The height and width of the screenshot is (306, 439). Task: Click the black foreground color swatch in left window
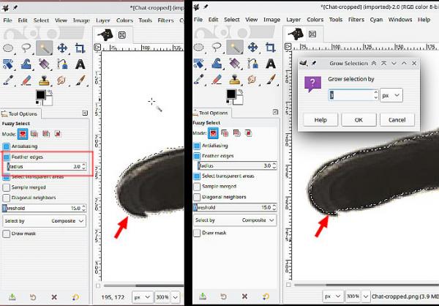coord(40,95)
